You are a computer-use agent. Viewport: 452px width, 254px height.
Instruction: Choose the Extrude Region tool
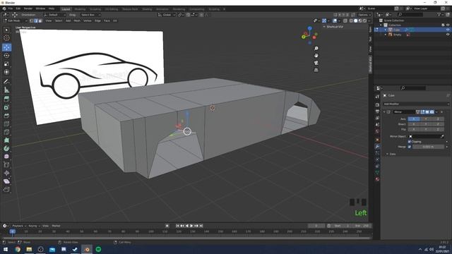point(6,99)
